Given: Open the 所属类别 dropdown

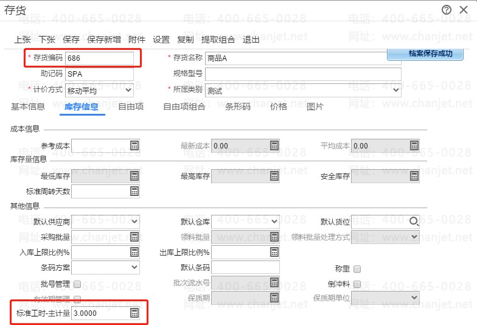Looking at the screenshot, I should click(x=395, y=90).
